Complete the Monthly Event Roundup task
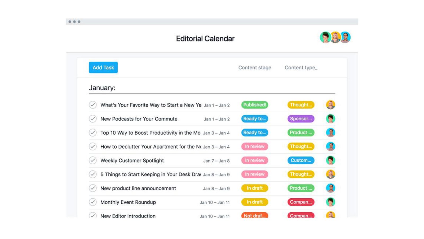 click(92, 202)
